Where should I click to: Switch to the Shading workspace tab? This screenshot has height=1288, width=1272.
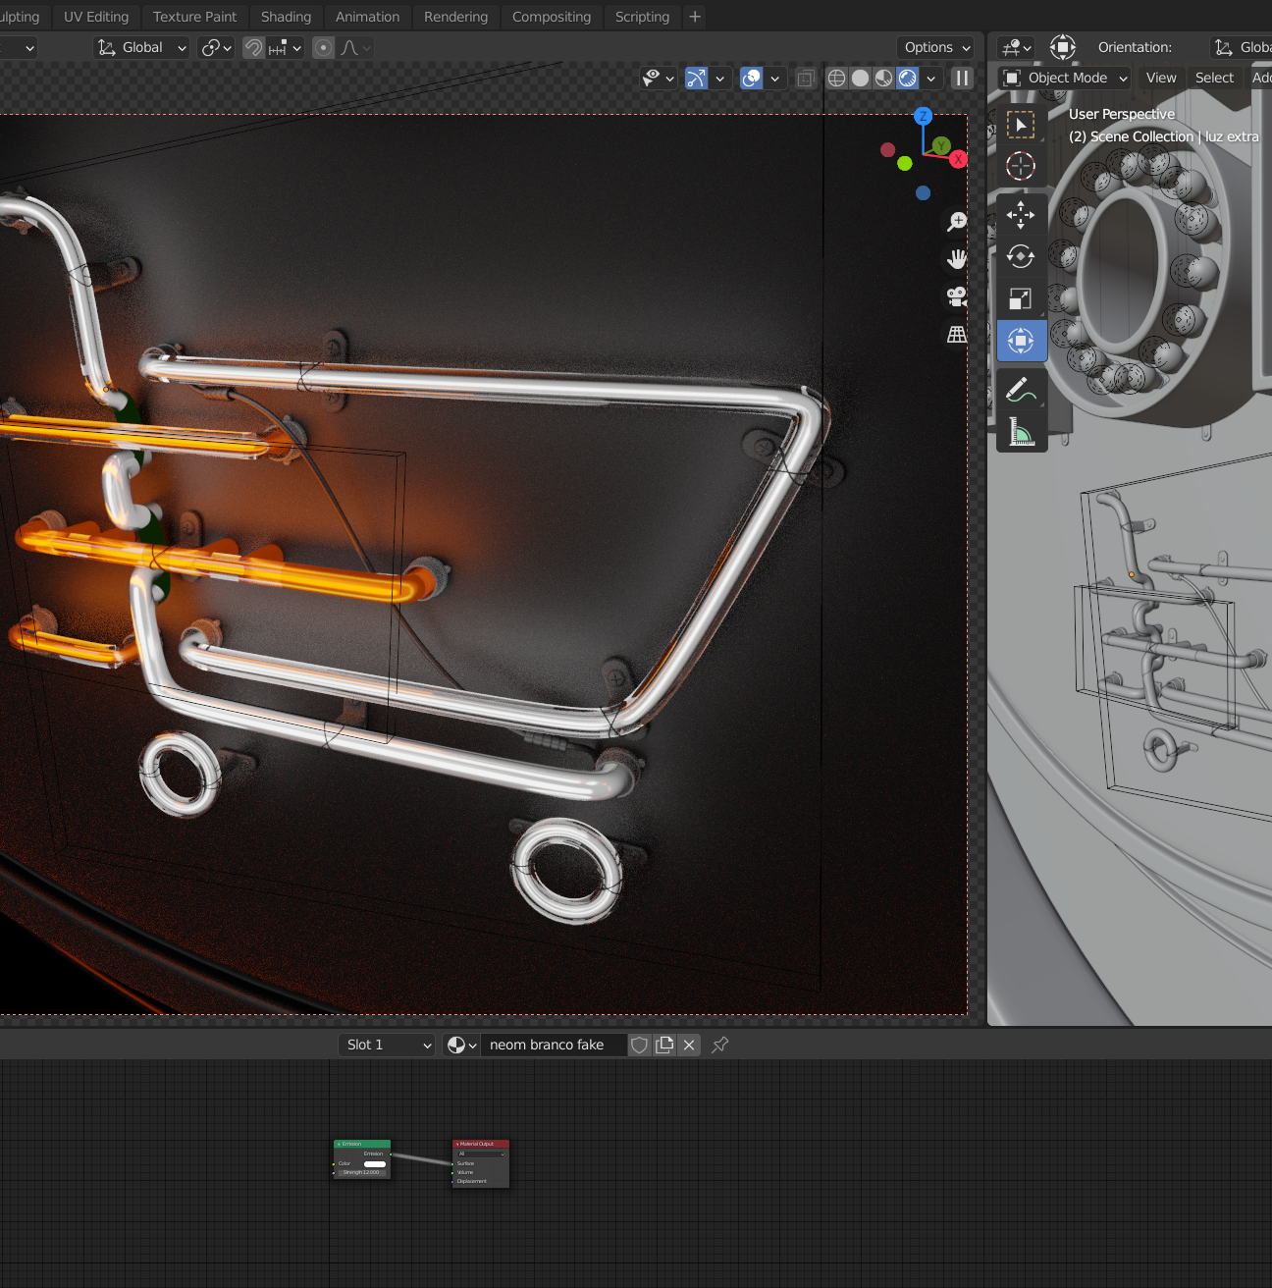[x=286, y=17]
